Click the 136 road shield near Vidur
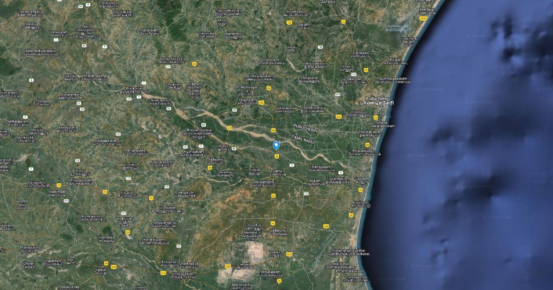Image resolution: width=553 pixels, height=290 pixels. click(x=320, y=47)
